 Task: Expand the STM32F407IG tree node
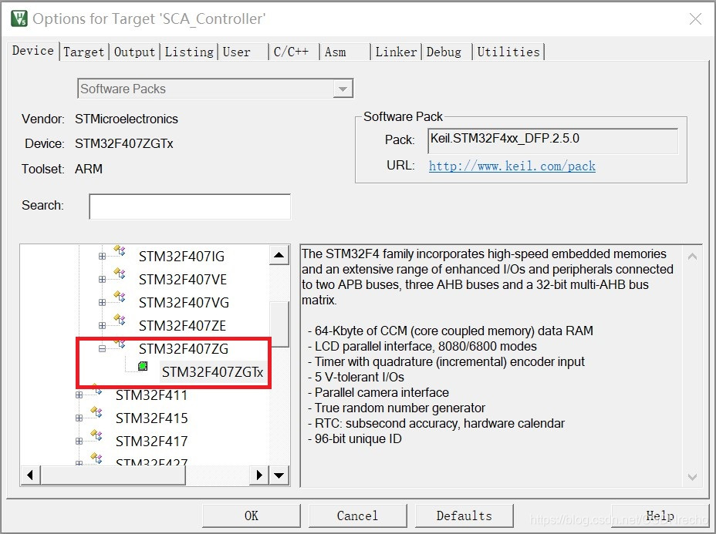click(103, 257)
